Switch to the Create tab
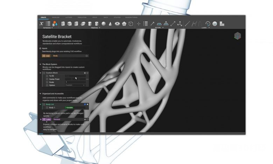 [43, 17]
